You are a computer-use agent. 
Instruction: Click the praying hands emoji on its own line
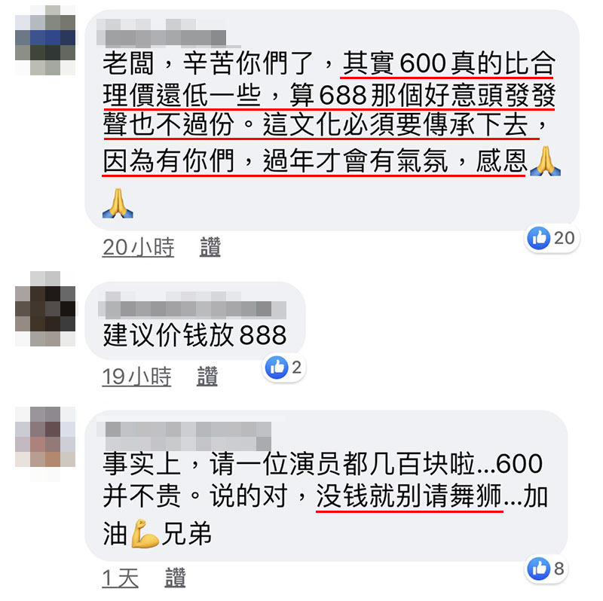click(x=118, y=203)
